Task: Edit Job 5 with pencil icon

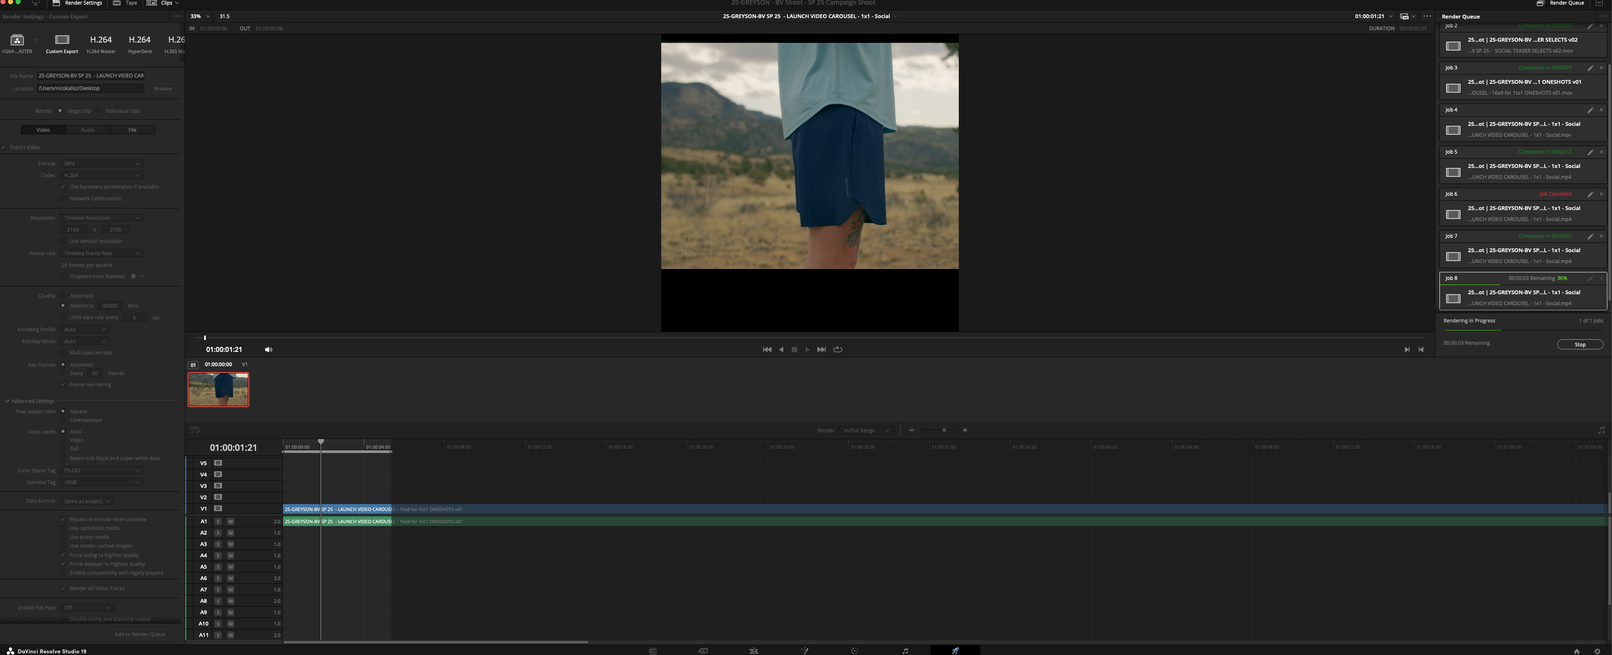Action: point(1590,152)
